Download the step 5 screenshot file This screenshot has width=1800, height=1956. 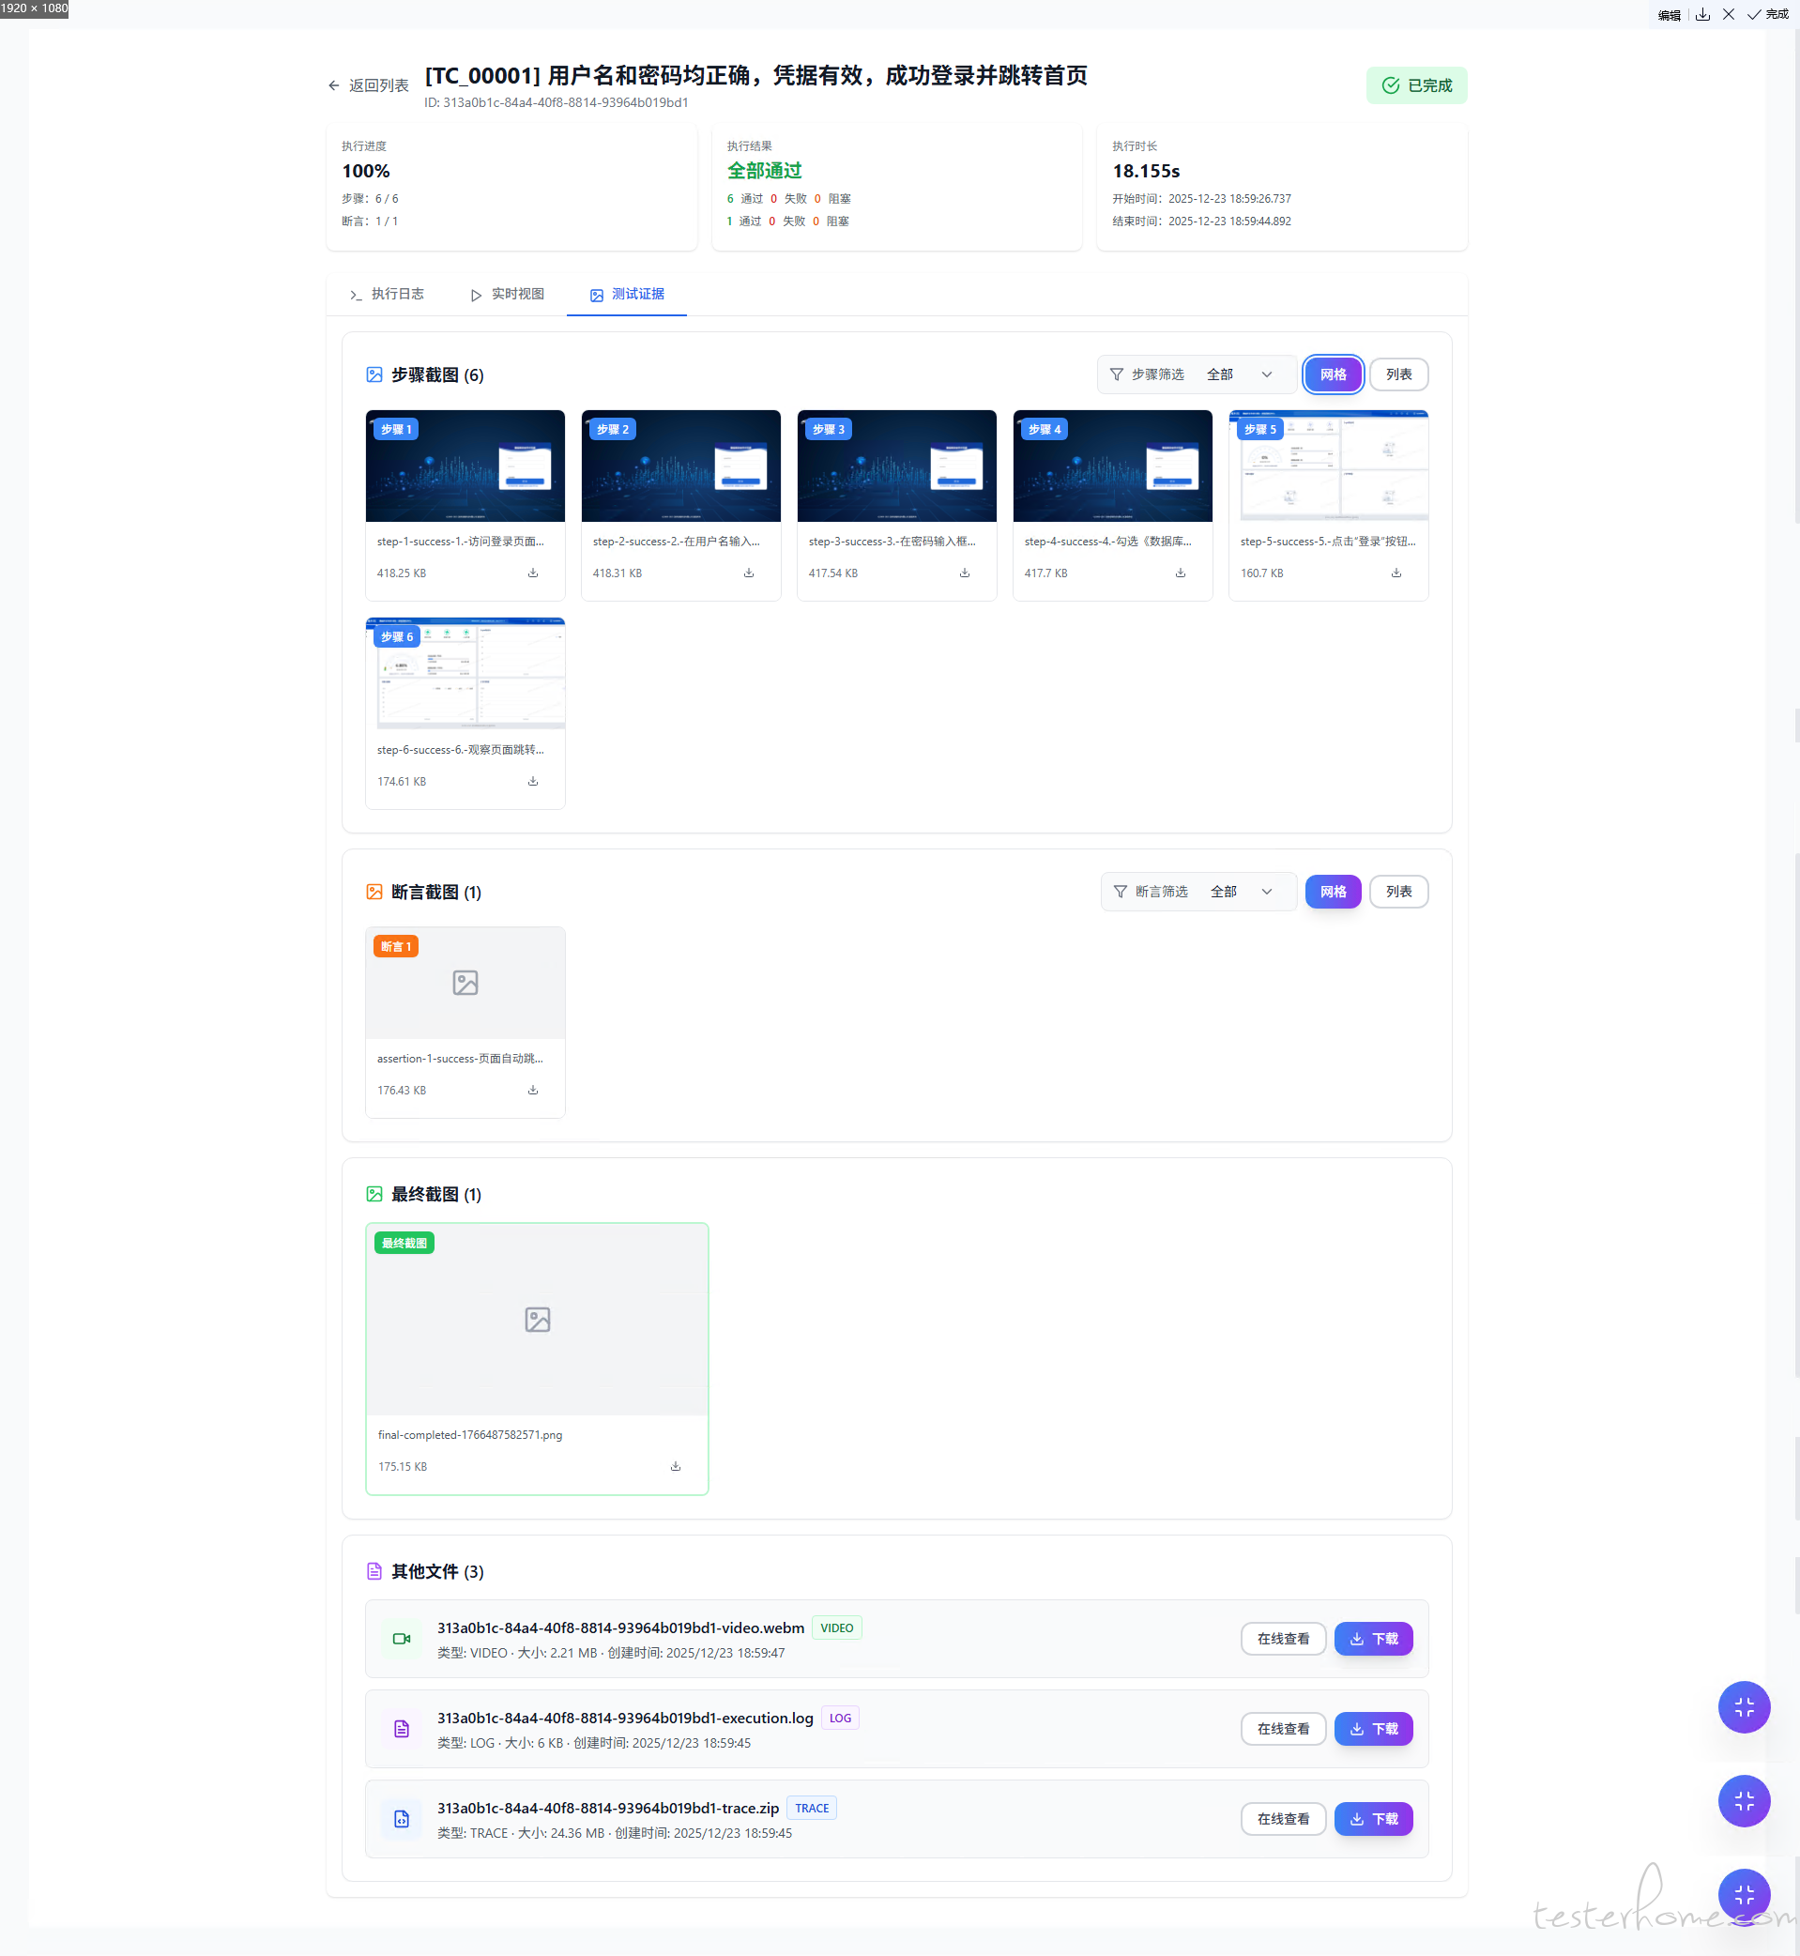[1396, 573]
